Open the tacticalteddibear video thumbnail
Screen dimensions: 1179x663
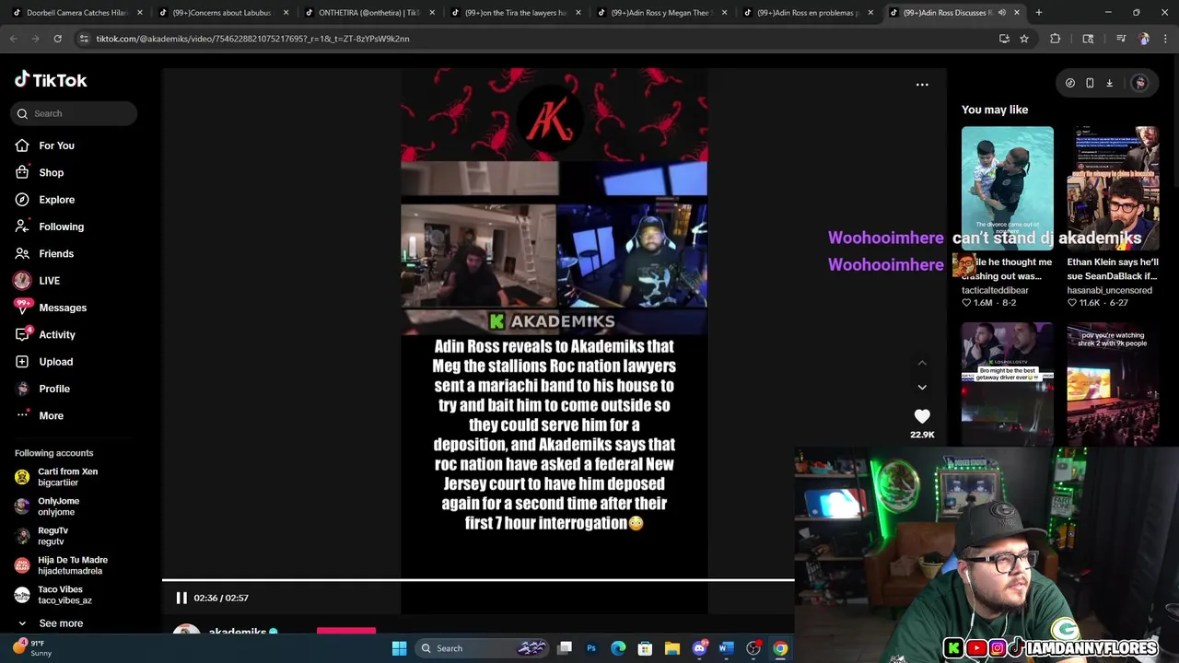click(x=1008, y=188)
